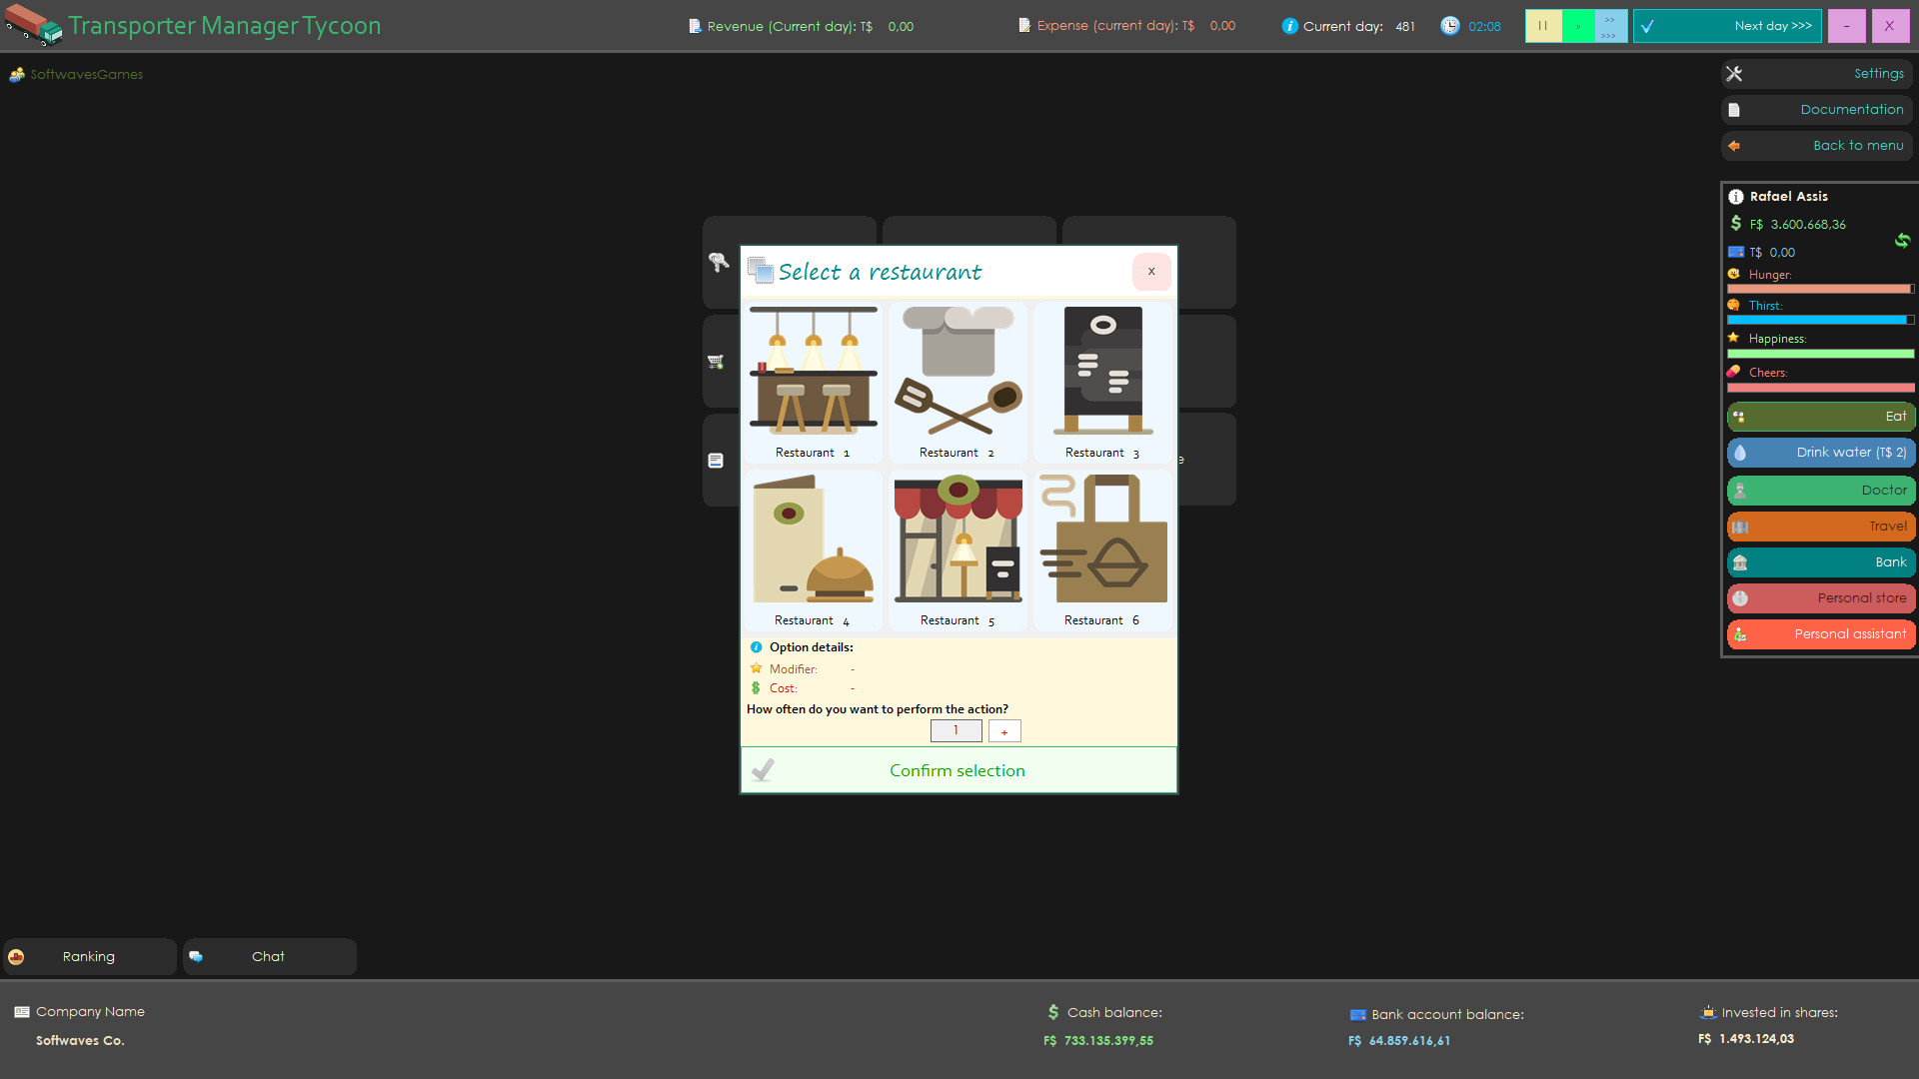Select normal game speed (green > icon)
Viewport: 1919px width, 1079px height.
coord(1577,25)
